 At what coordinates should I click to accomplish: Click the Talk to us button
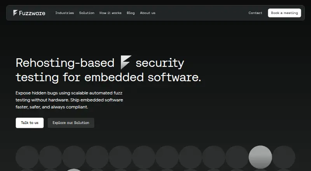tap(30, 123)
